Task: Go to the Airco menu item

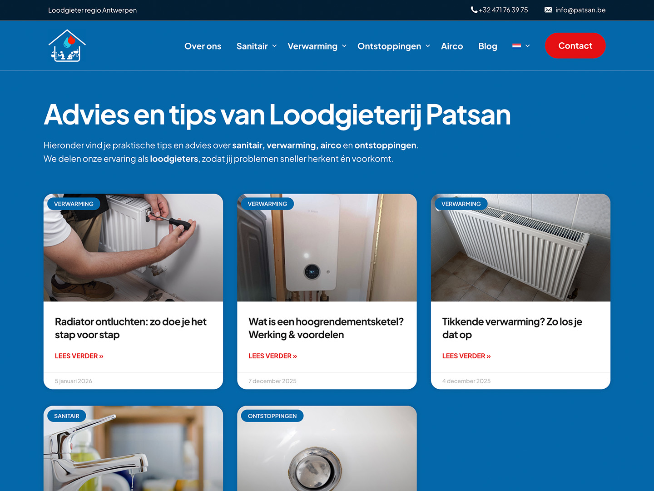Action: [x=452, y=46]
